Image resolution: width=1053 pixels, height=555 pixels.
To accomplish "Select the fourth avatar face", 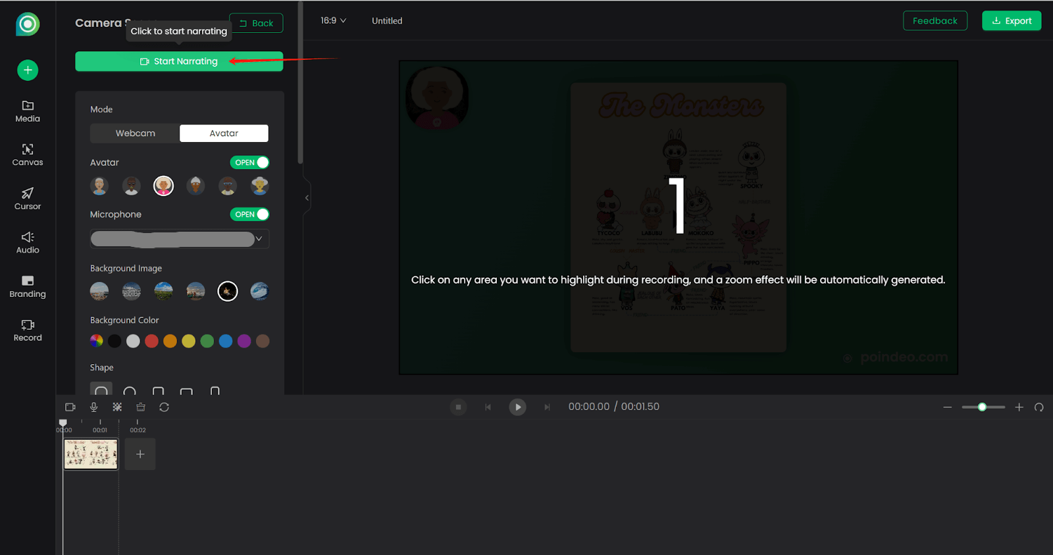I will click(x=195, y=186).
